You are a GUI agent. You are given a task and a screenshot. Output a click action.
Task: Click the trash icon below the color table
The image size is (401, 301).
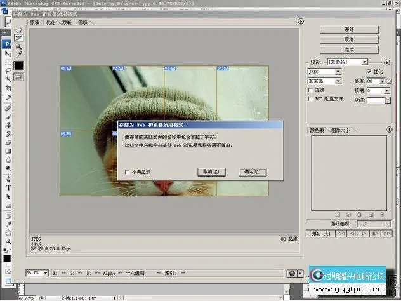pos(382,215)
